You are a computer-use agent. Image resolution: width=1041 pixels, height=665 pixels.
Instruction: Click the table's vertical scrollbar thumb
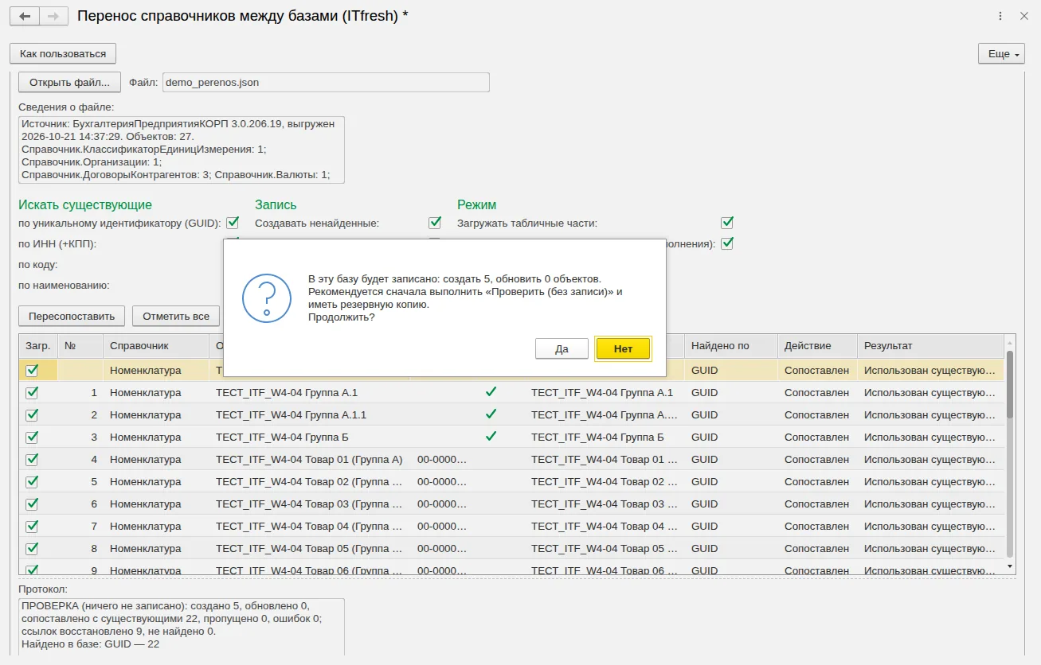(x=1010, y=383)
